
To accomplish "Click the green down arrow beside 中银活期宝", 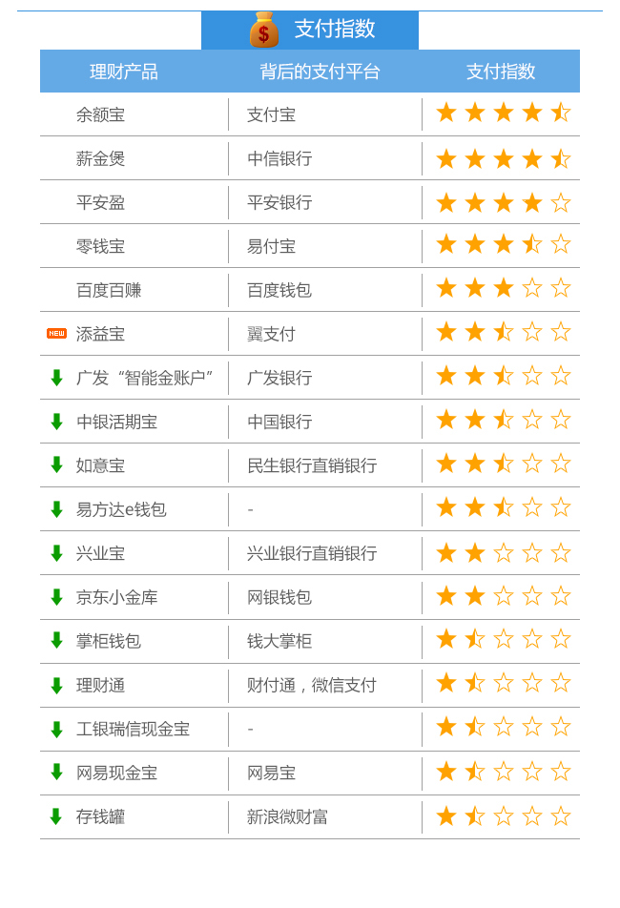I will coord(56,422).
